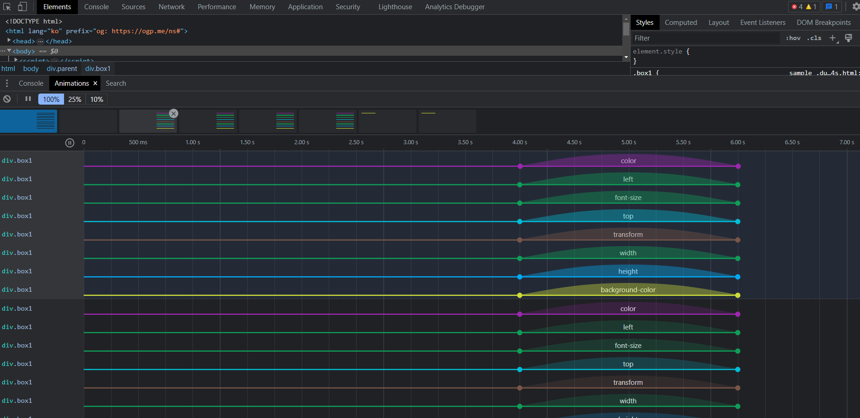Clear all animations icon
This screenshot has height=418, width=860.
point(7,99)
